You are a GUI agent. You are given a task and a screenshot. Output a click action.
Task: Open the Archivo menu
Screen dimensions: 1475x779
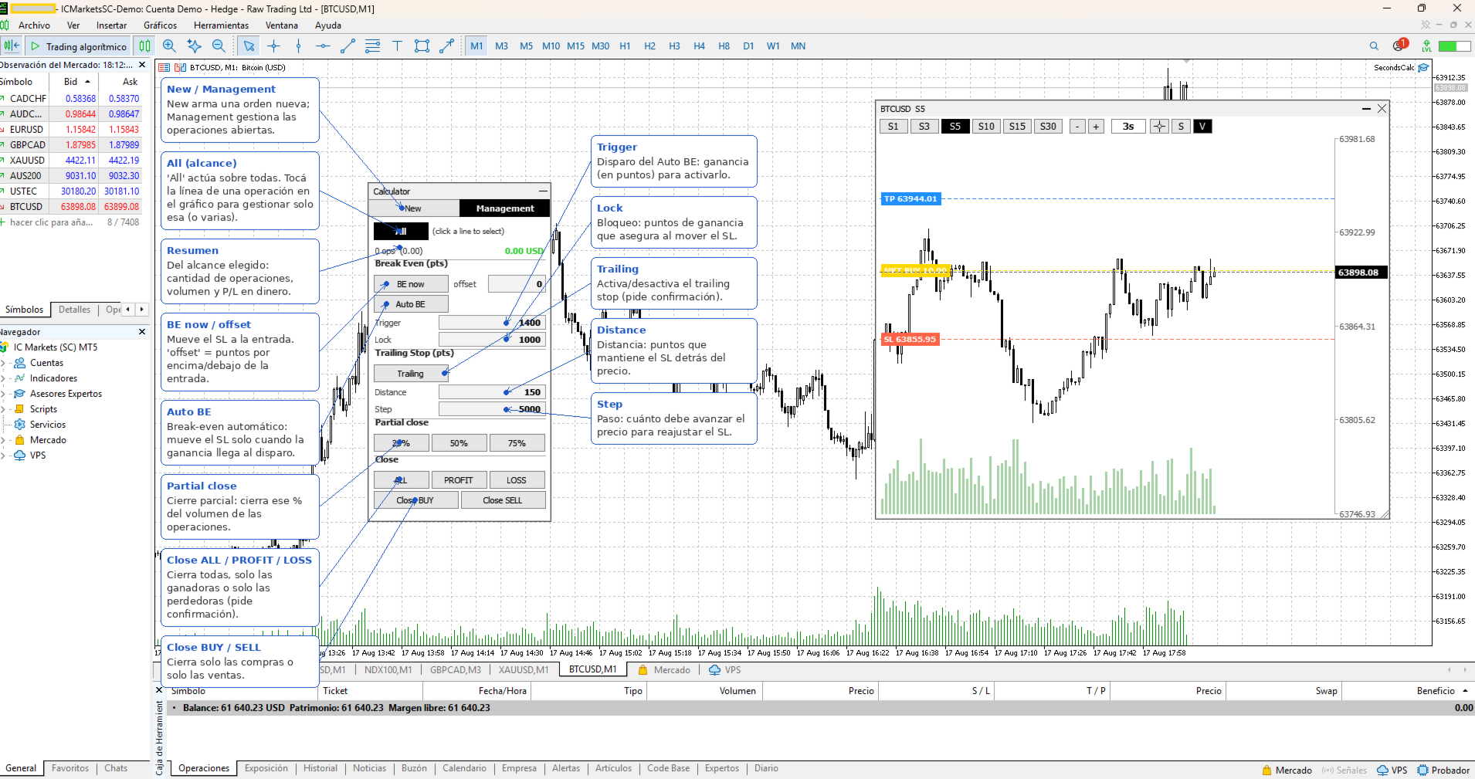tap(34, 25)
